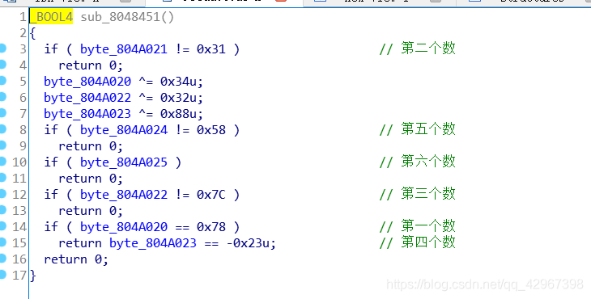Click 'return 0;' on line 16

coord(76,260)
